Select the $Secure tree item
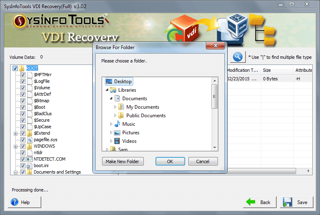Image resolution: width=320 pixels, height=215 pixels. tap(42, 120)
